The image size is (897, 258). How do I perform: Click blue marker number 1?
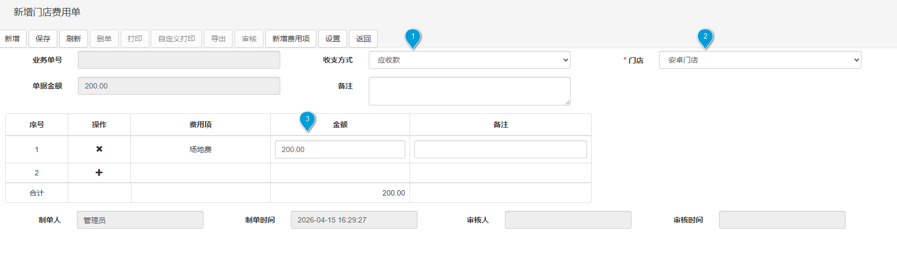pyautogui.click(x=413, y=37)
